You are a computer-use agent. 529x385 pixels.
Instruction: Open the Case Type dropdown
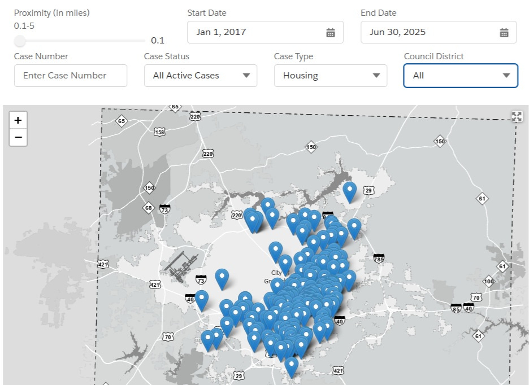click(331, 76)
